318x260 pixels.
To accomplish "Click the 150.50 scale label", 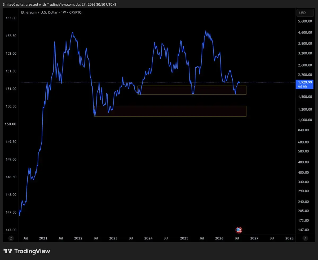I will click(11, 106).
